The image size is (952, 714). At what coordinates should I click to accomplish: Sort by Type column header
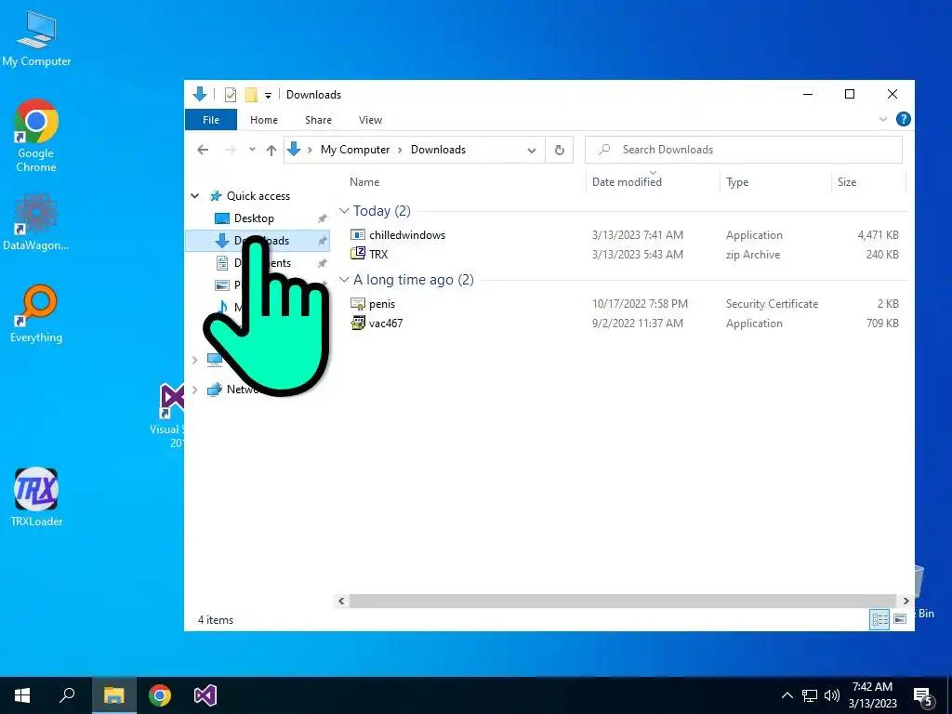coord(737,181)
